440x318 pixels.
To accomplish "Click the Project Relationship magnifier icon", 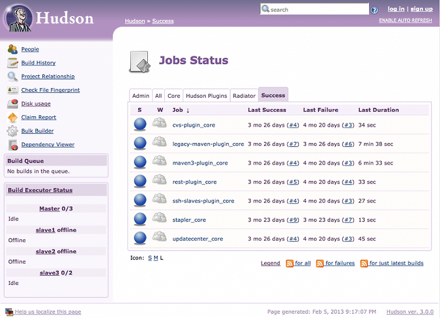I will 13,76.
